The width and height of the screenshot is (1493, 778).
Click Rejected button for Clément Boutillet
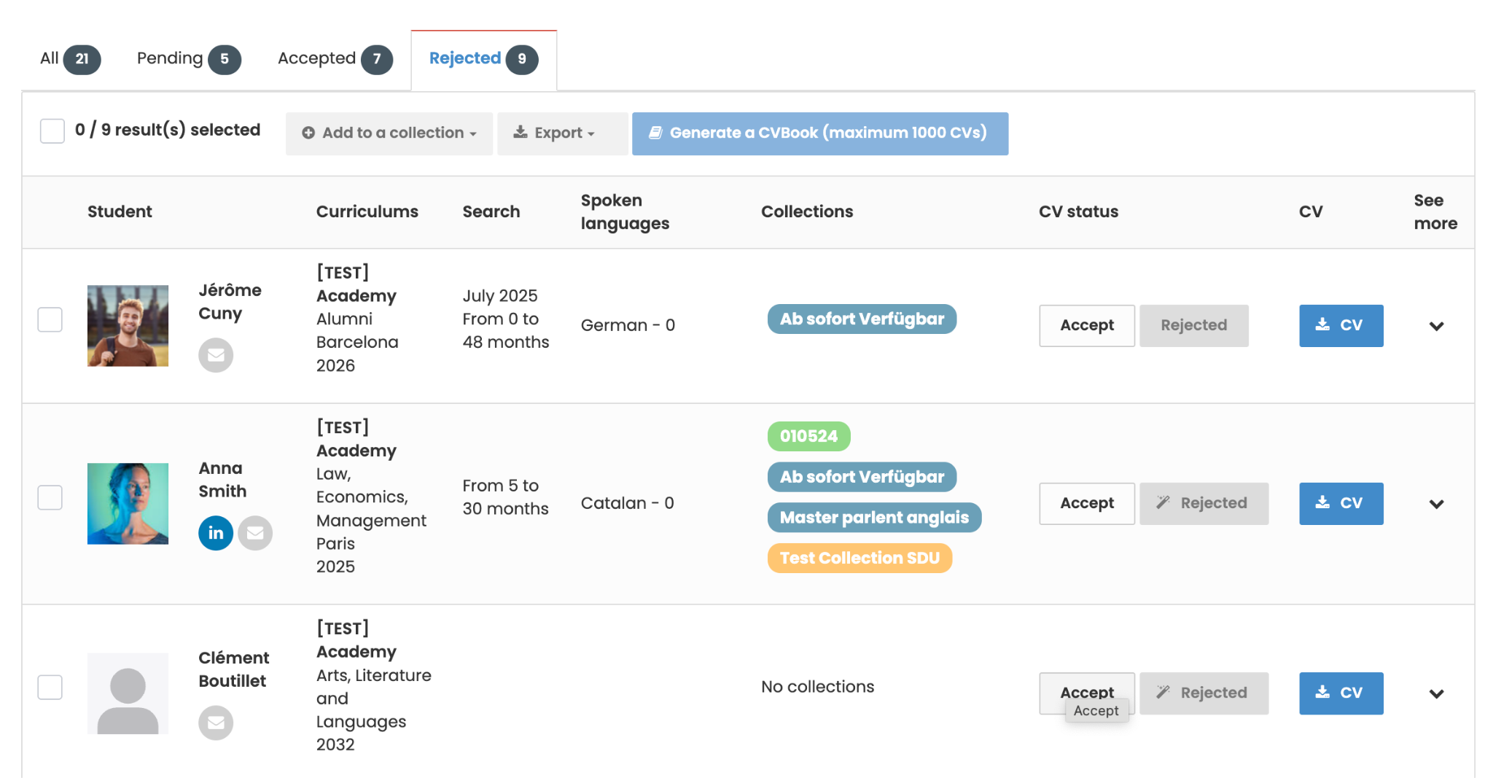(1203, 693)
